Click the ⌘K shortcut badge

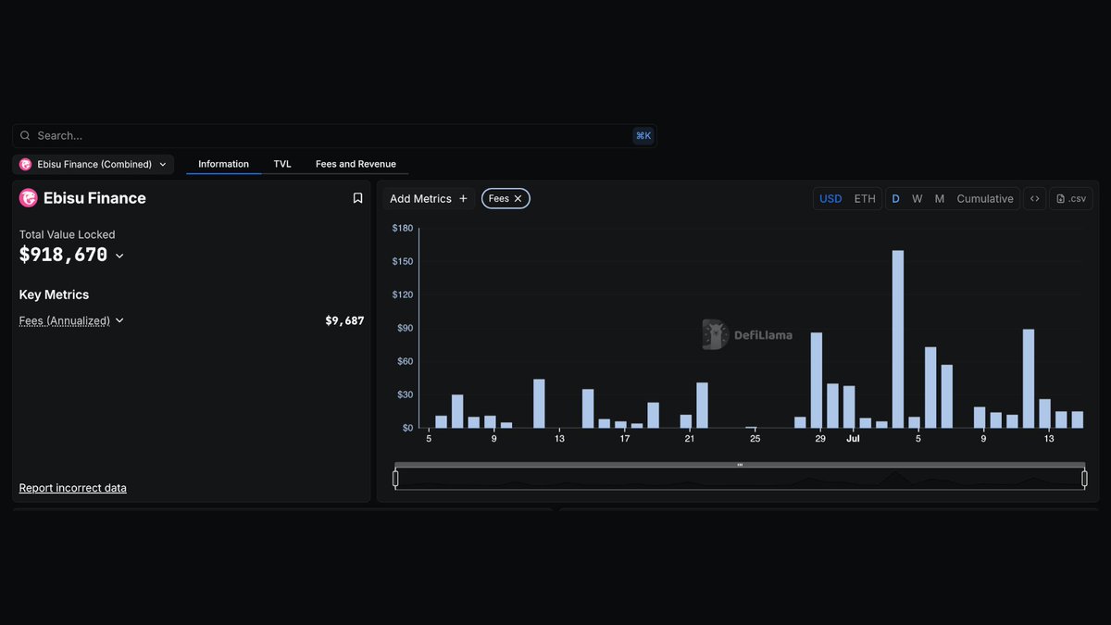pos(643,136)
